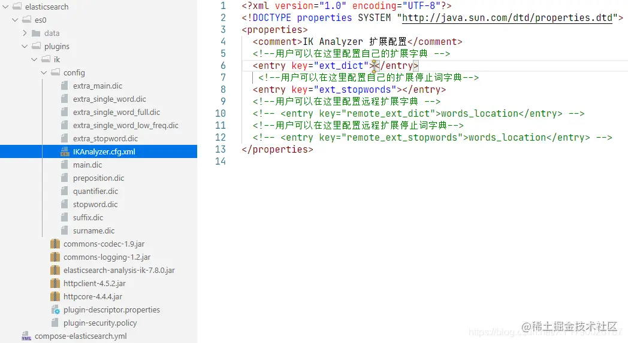Select the ik folder name

(57, 60)
